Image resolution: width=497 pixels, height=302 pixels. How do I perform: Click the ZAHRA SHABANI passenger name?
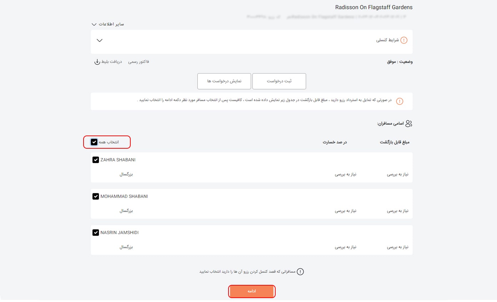pos(118,160)
